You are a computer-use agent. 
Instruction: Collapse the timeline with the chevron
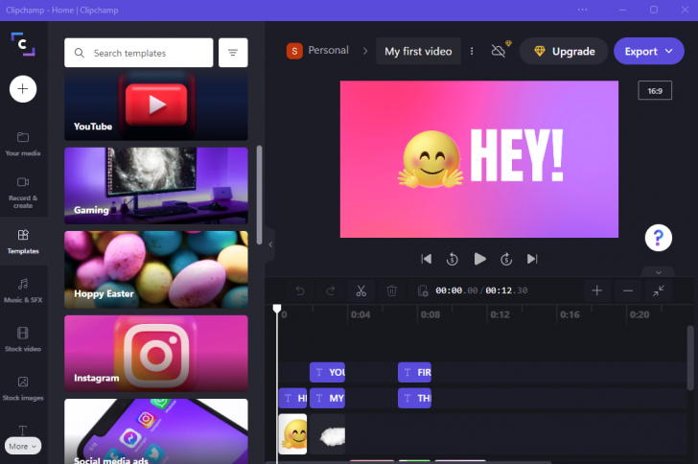pos(659,272)
